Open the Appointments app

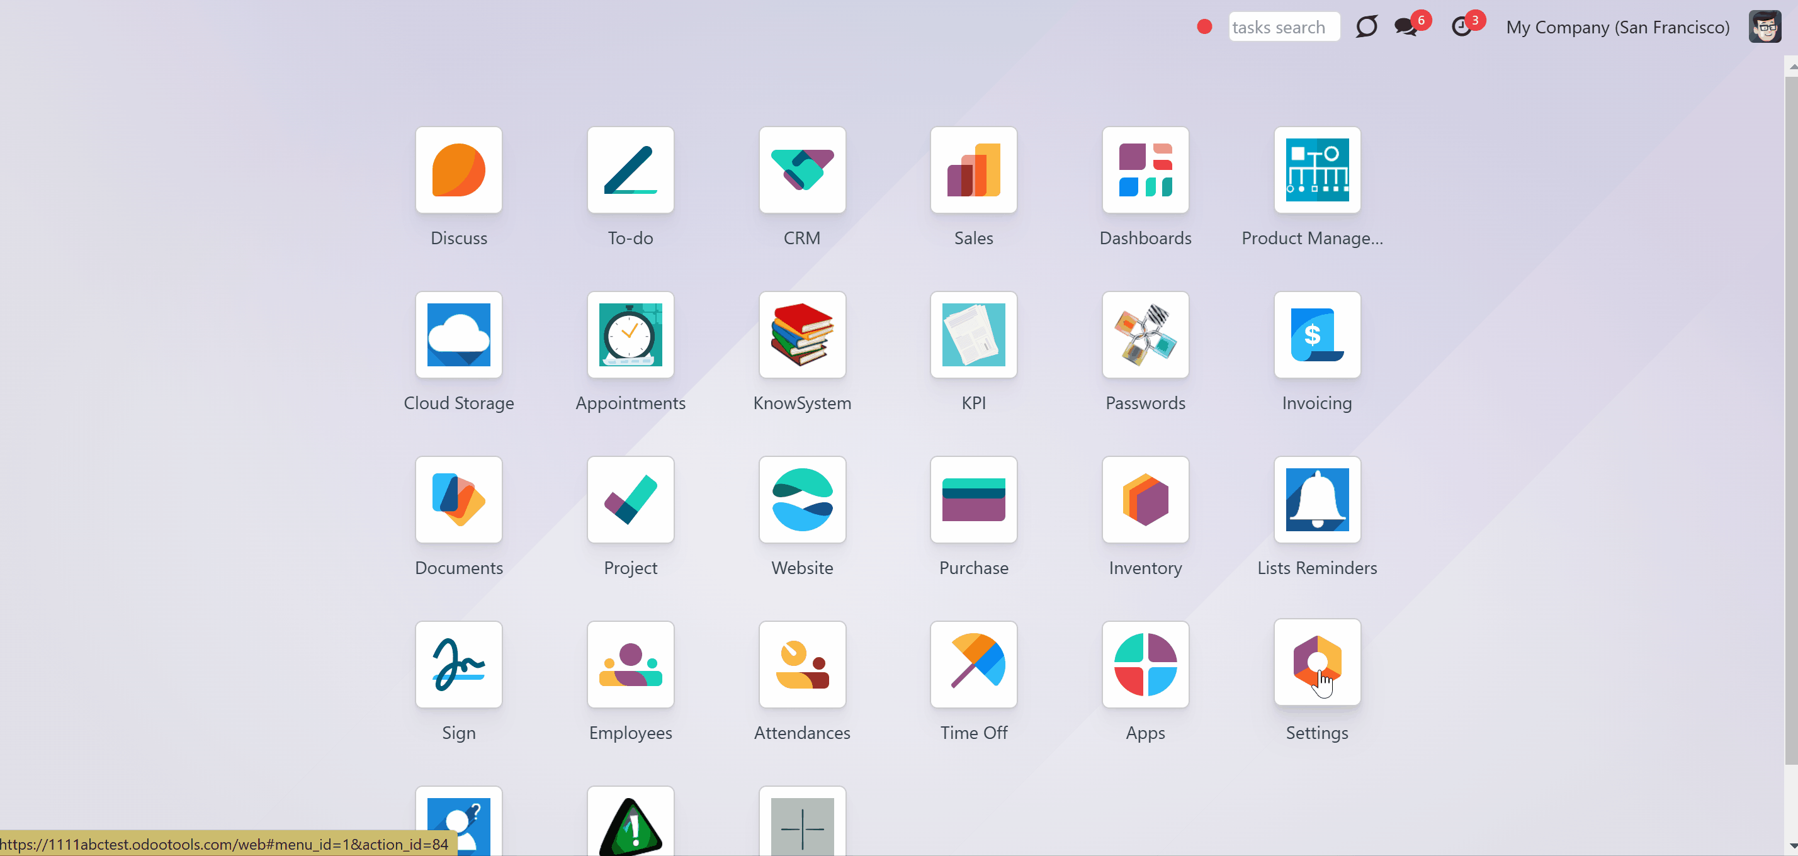pyautogui.click(x=630, y=335)
